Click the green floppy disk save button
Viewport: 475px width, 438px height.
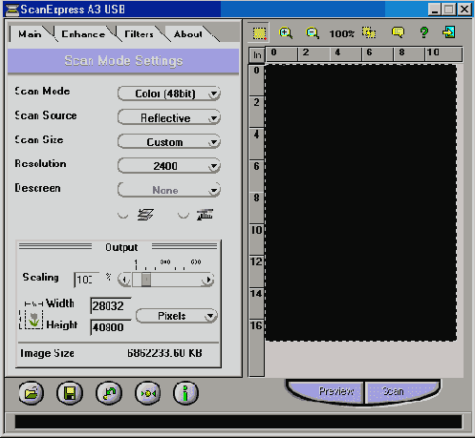pyautogui.click(x=70, y=393)
